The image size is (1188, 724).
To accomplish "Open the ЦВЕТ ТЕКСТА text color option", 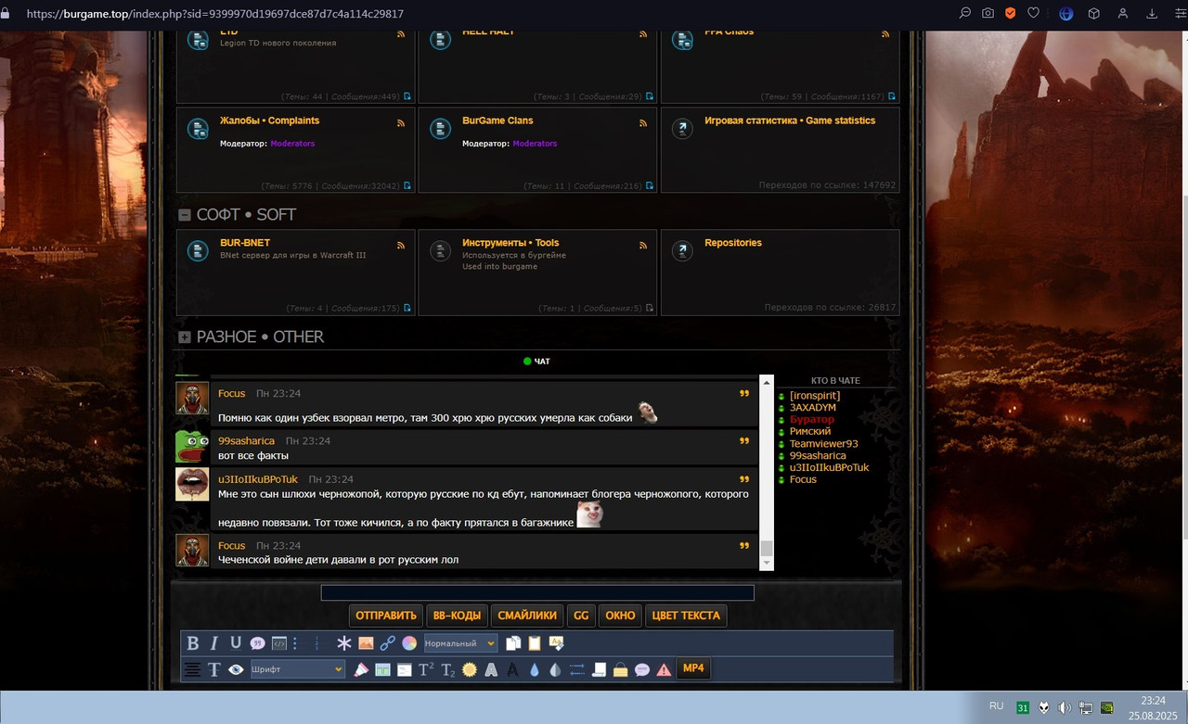I will (686, 616).
